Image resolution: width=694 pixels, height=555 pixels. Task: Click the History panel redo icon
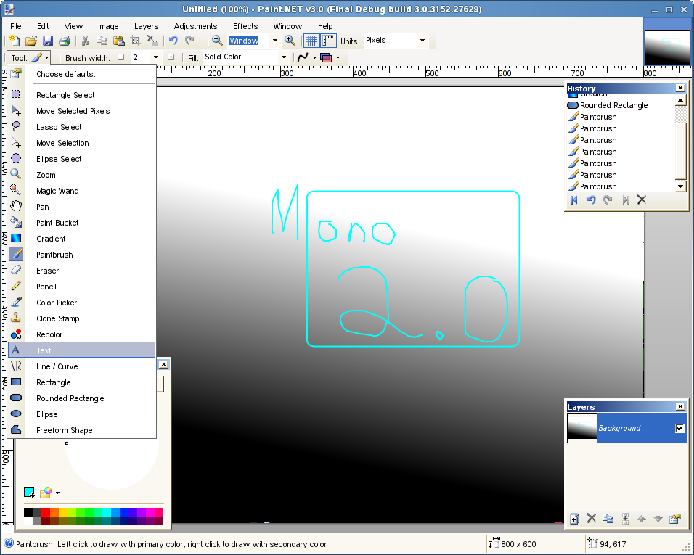coord(608,200)
